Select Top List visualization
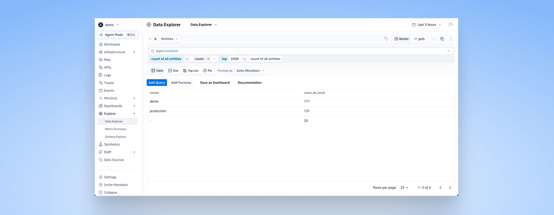The width and height of the screenshot is (554, 215). 191,71
